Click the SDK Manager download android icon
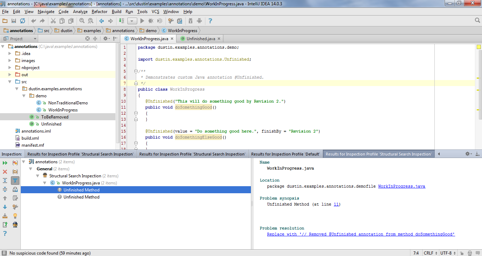 pos(191,21)
